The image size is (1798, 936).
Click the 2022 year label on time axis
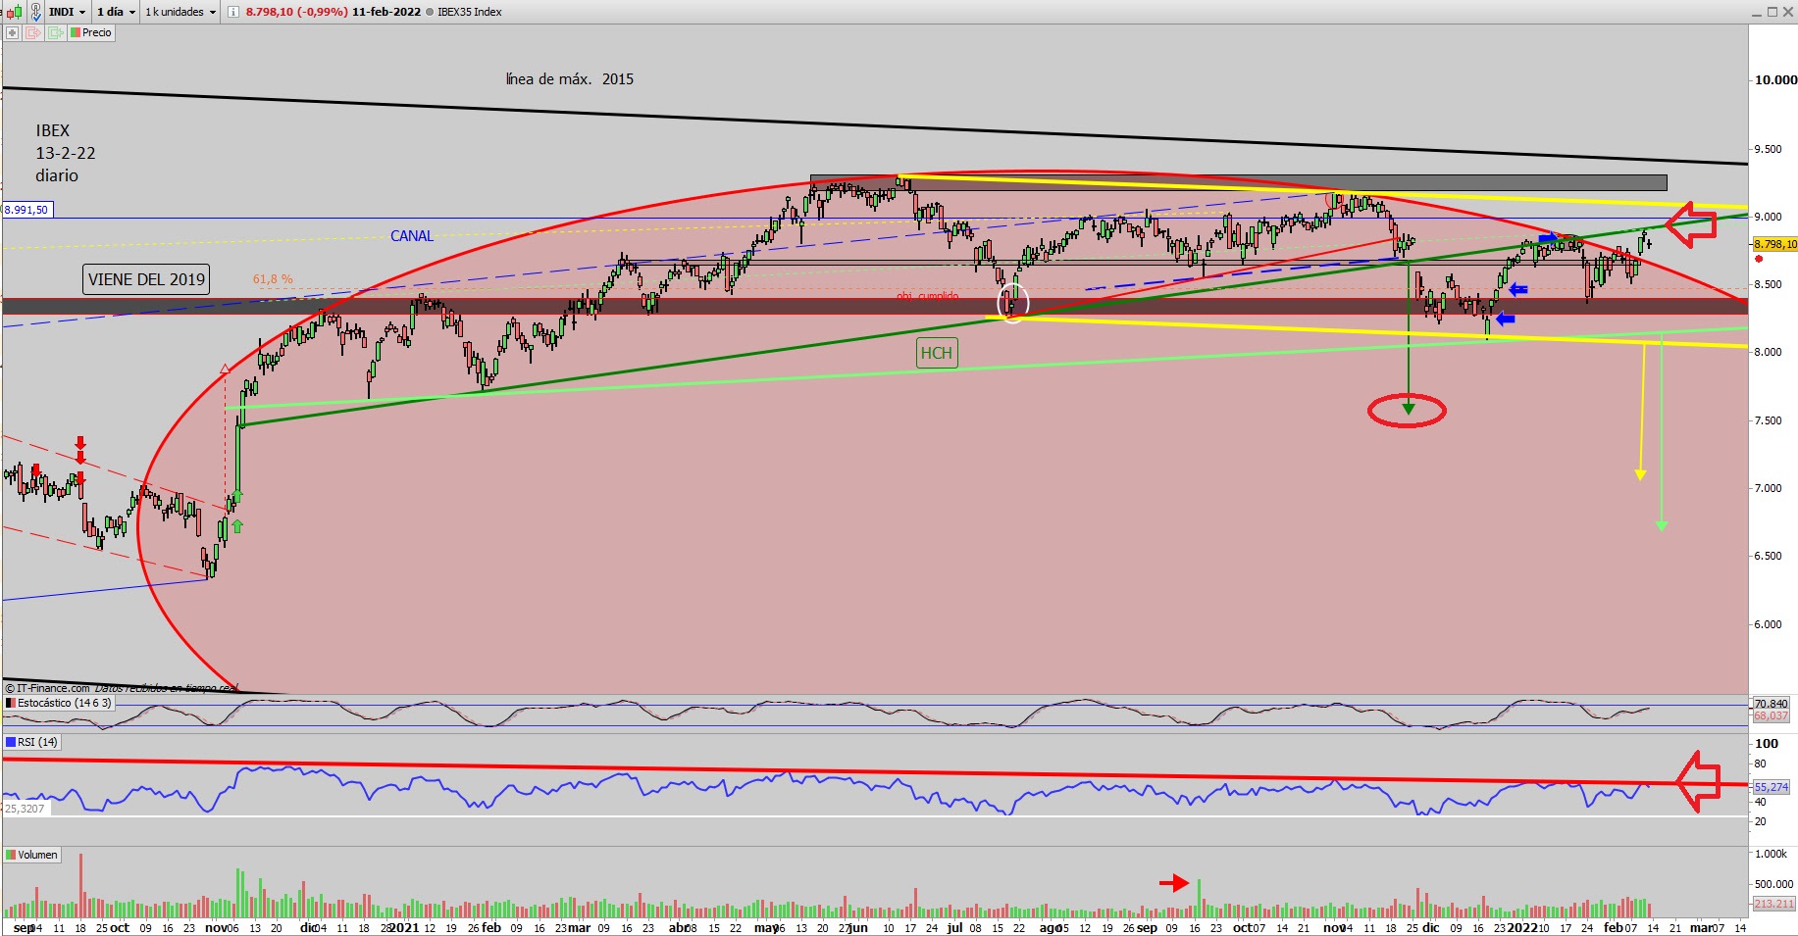coord(1522,927)
